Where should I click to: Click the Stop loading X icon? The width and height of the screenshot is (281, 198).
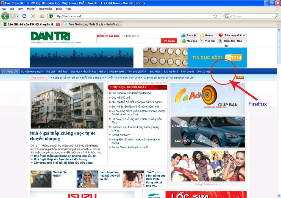pyautogui.click(x=33, y=16)
